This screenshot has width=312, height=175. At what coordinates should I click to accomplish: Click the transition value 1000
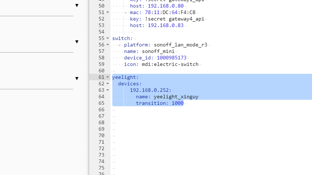point(177,103)
